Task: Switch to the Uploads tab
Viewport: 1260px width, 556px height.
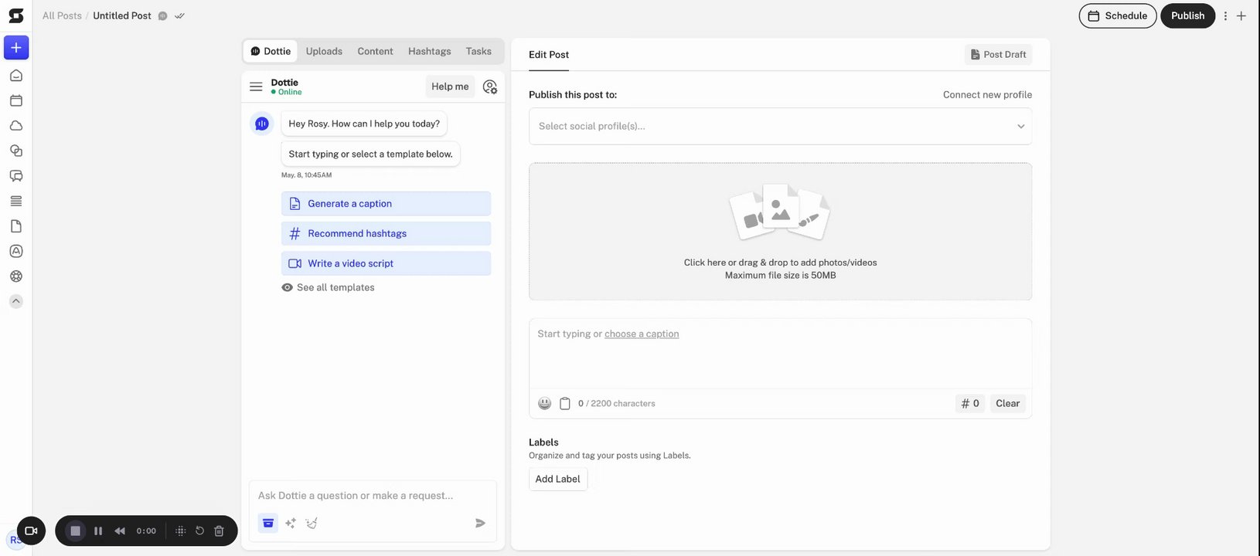Action: 324,52
